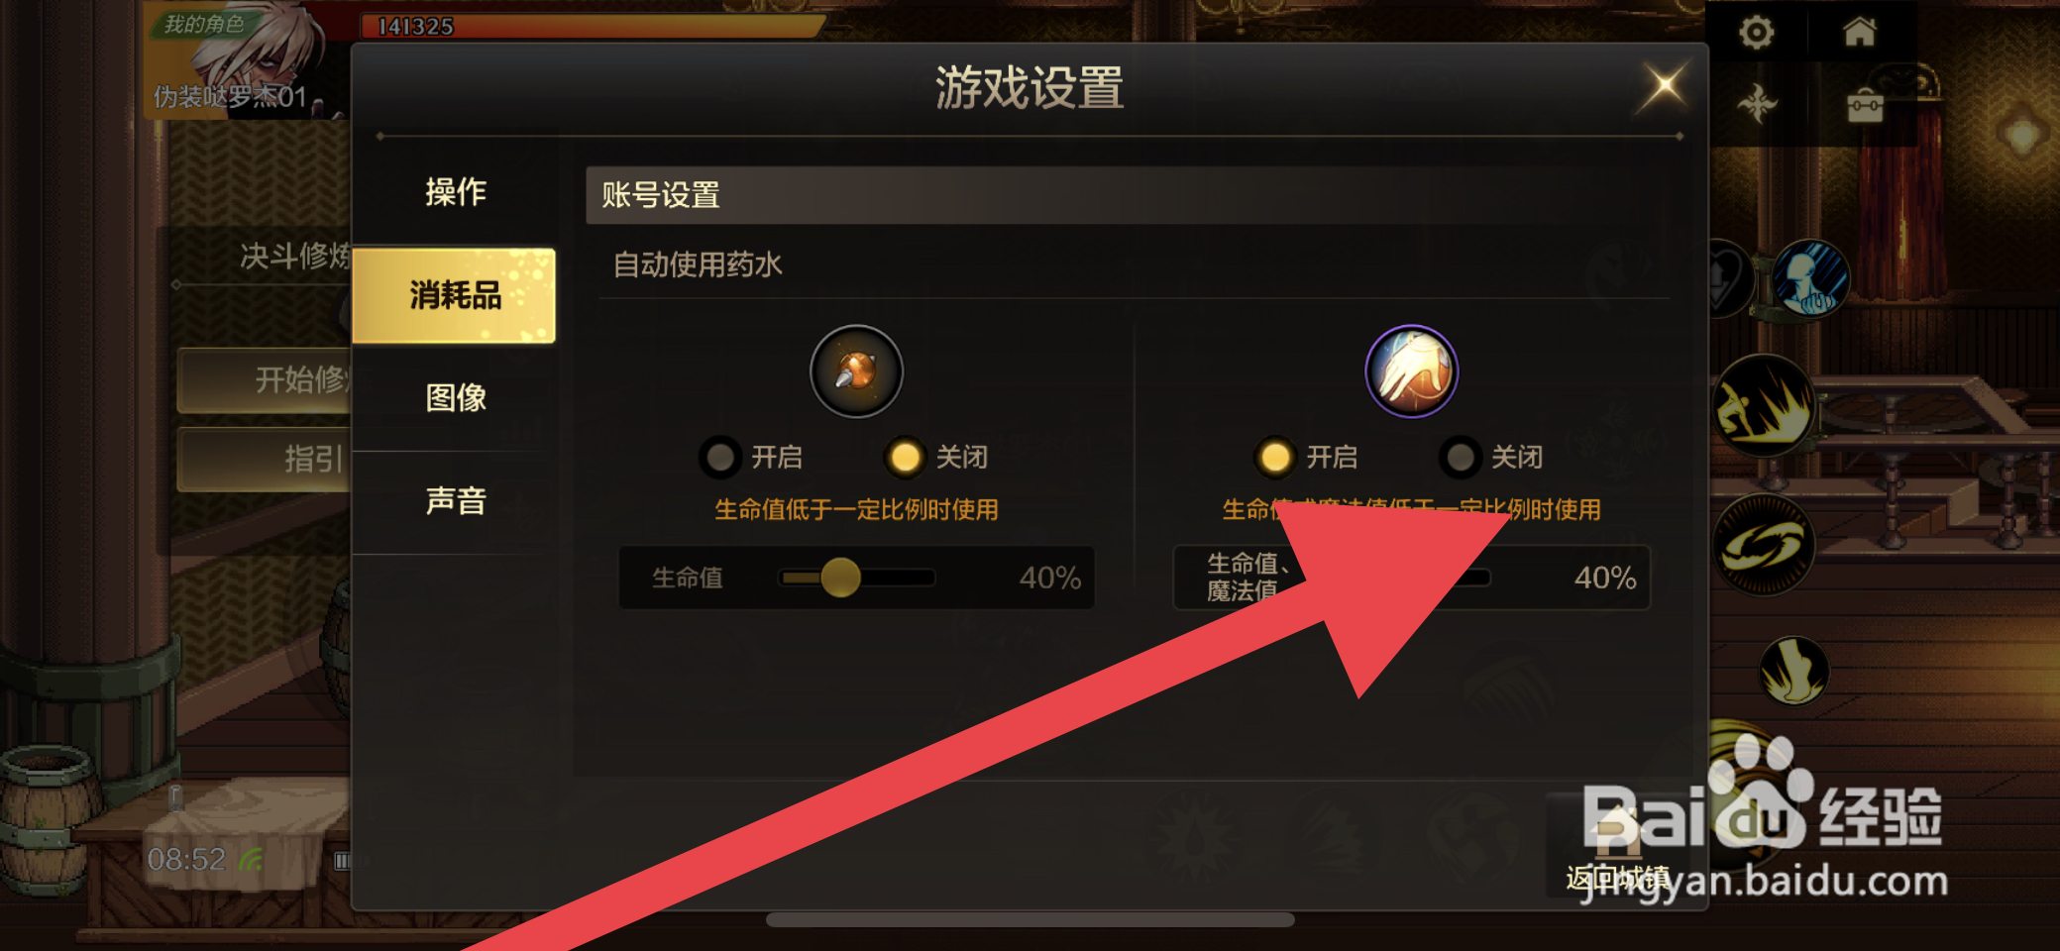Select 关闭 for the HP potion
The image size is (2060, 951).
coord(935,457)
